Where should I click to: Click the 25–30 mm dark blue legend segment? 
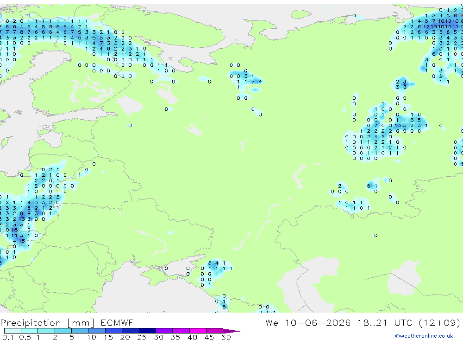147,331
